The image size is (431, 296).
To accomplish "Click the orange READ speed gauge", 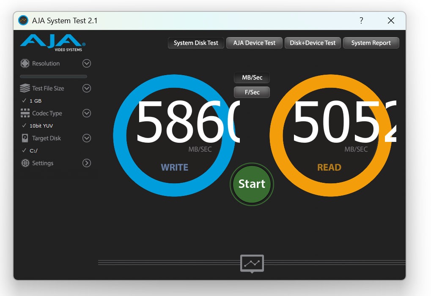I will [331, 135].
